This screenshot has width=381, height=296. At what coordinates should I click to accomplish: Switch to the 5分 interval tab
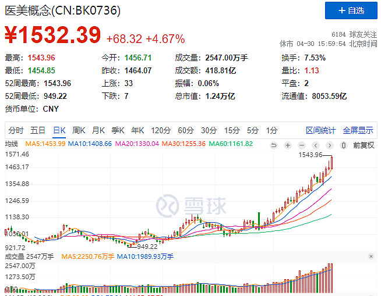click(x=253, y=130)
